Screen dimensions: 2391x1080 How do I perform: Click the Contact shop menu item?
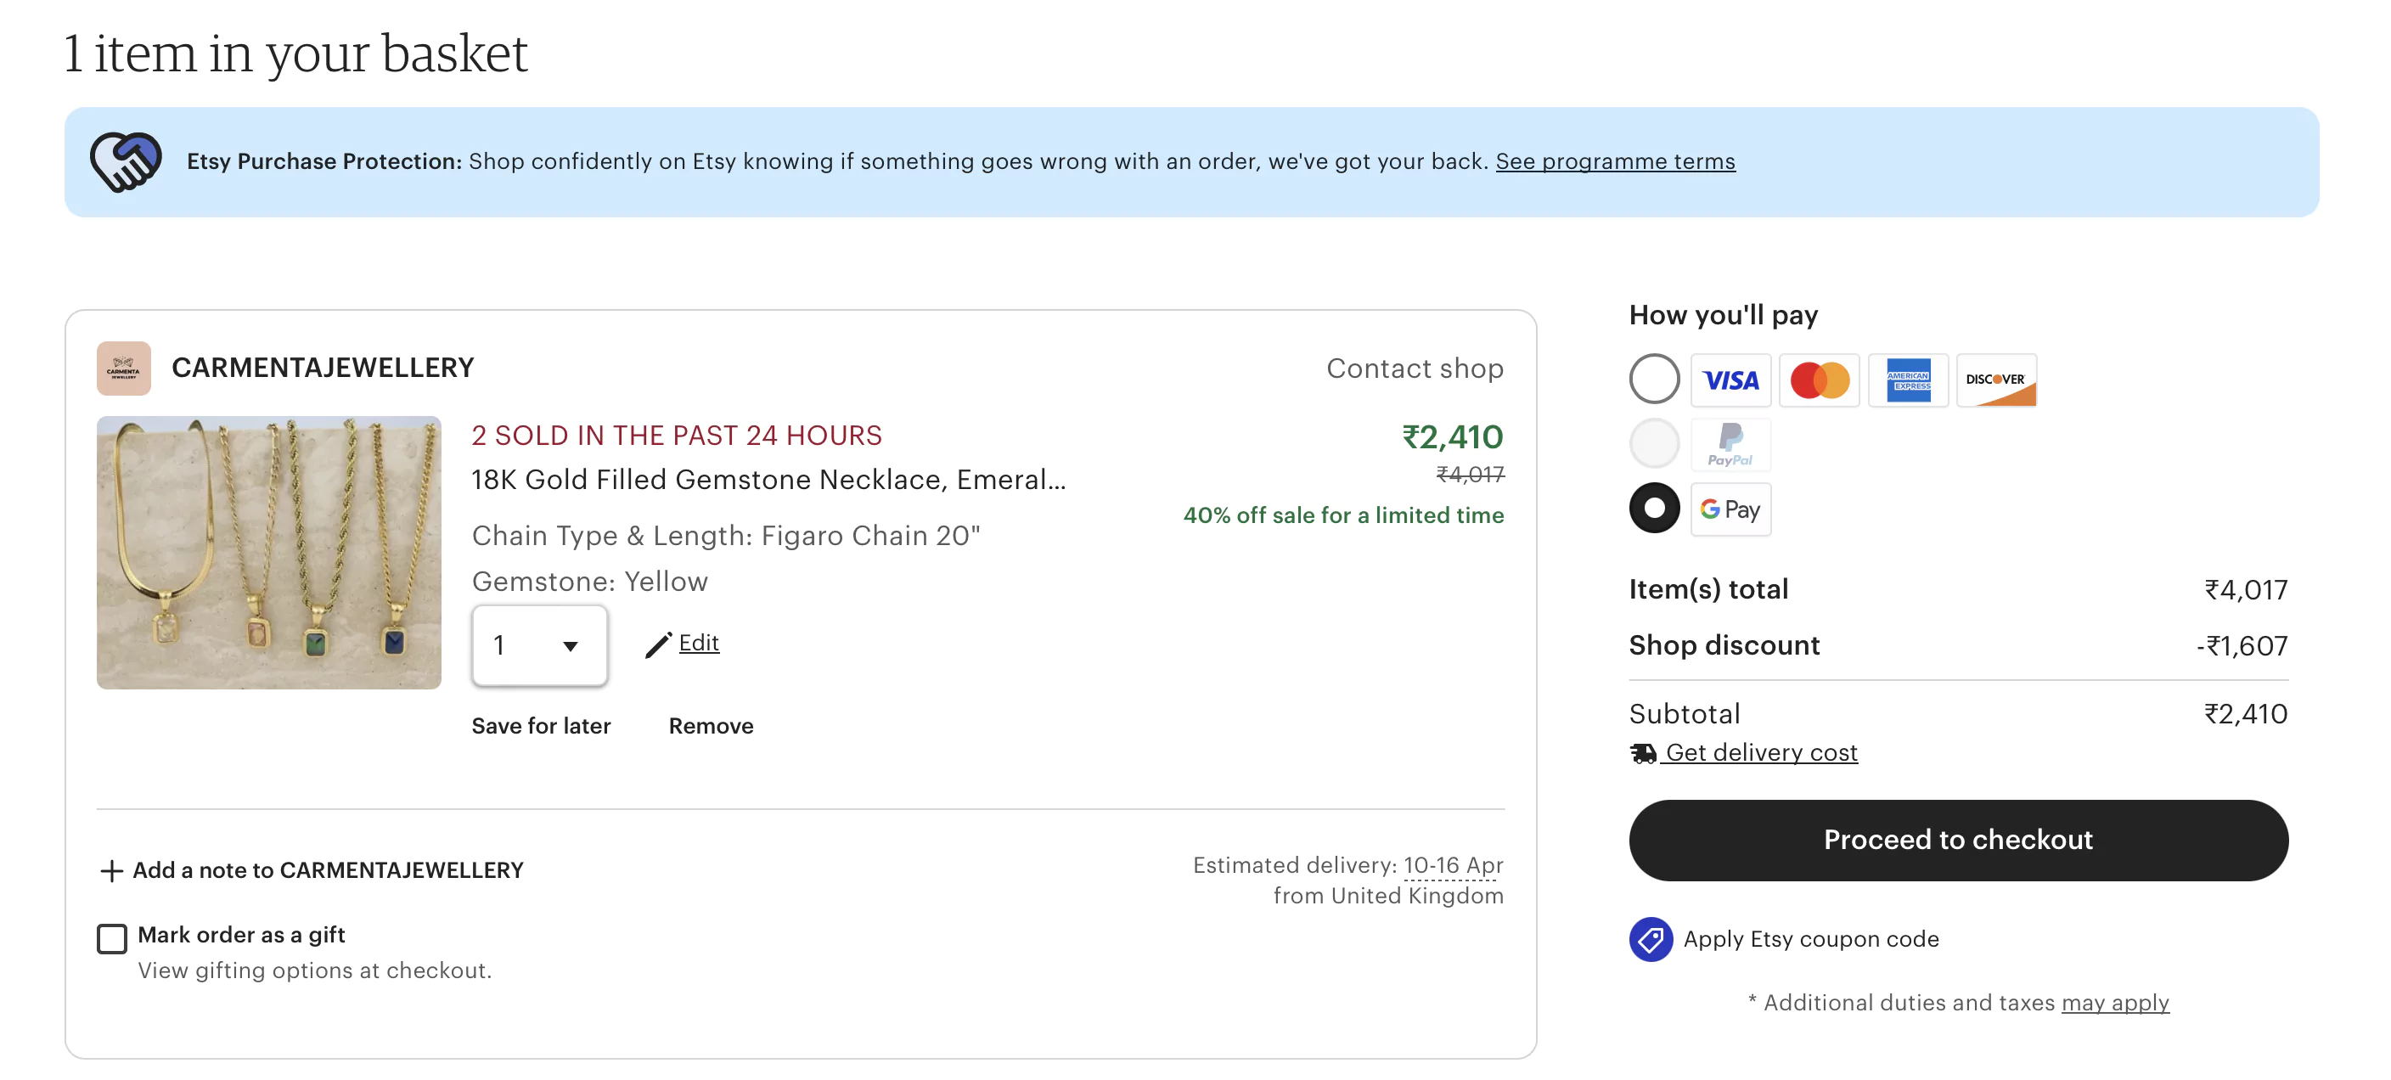(x=1415, y=366)
